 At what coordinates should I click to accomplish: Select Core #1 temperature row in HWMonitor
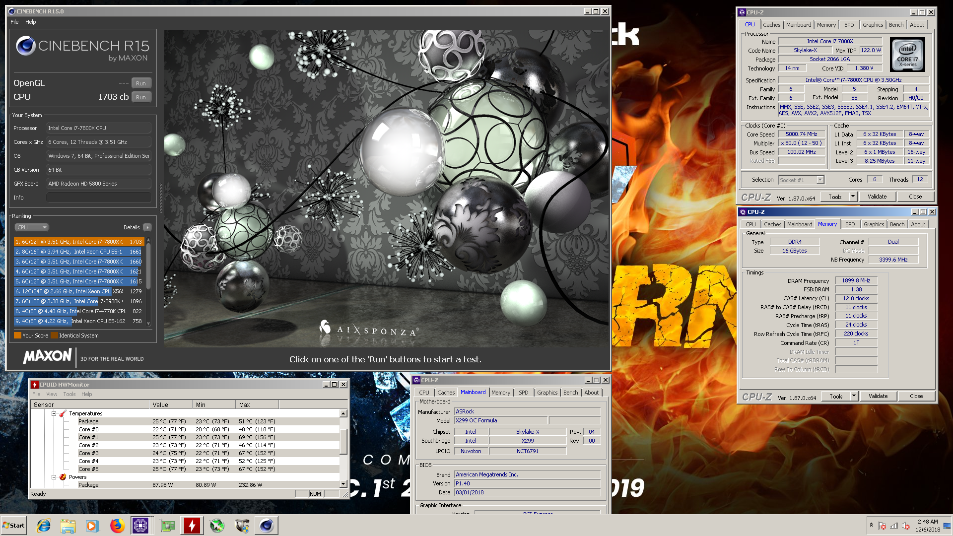click(x=184, y=437)
